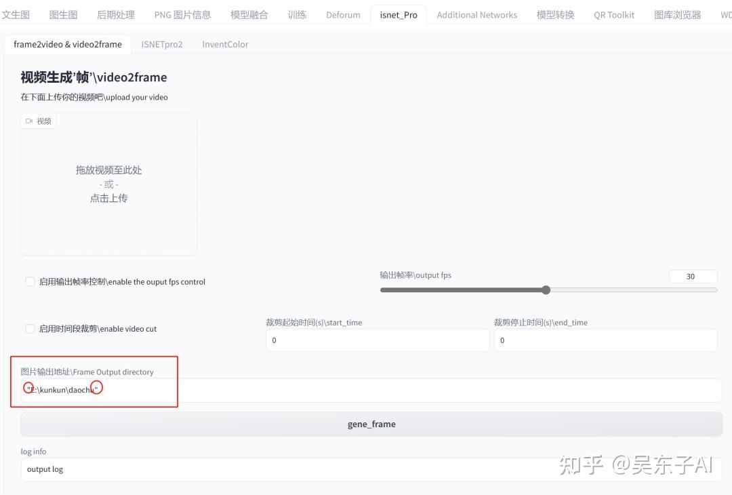Switch to the ISNETpro2 sub-tab
Viewport: 732px width, 495px height.
tap(162, 44)
